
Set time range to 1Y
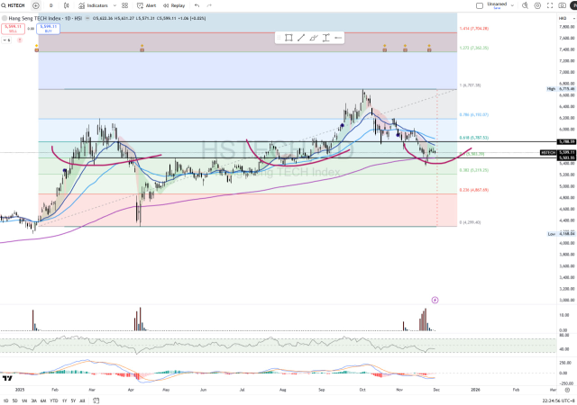(x=64, y=400)
